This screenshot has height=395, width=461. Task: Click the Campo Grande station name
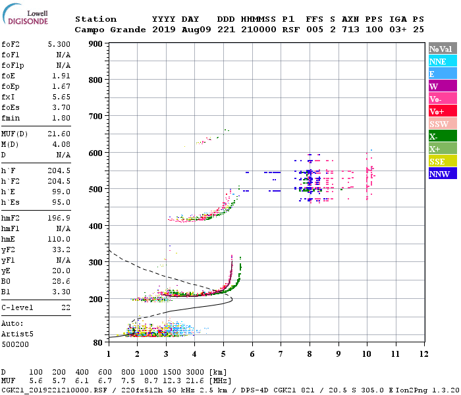pos(110,30)
